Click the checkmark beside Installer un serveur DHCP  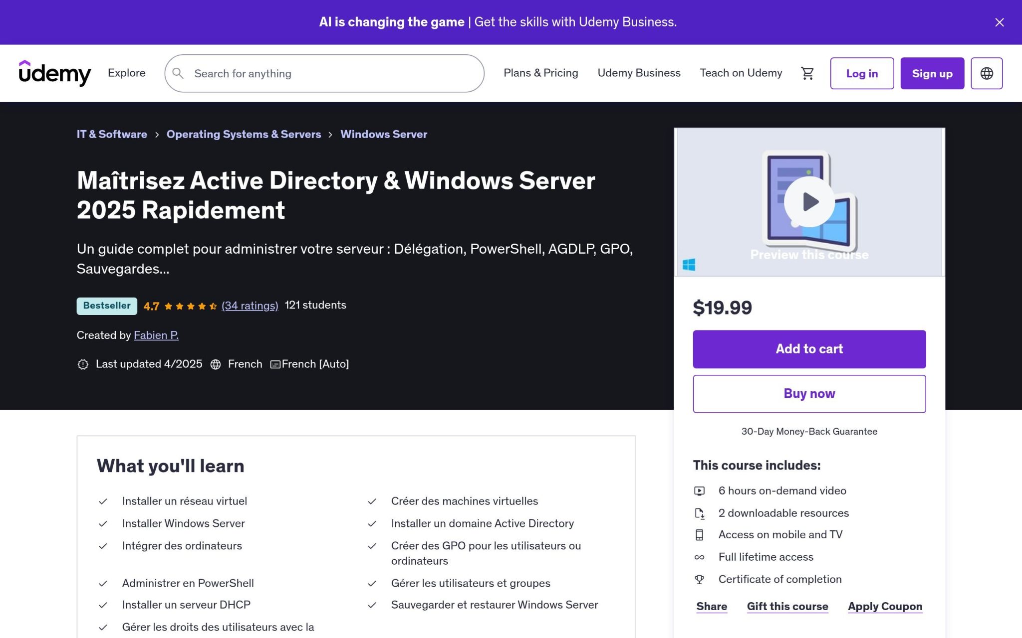click(x=103, y=605)
